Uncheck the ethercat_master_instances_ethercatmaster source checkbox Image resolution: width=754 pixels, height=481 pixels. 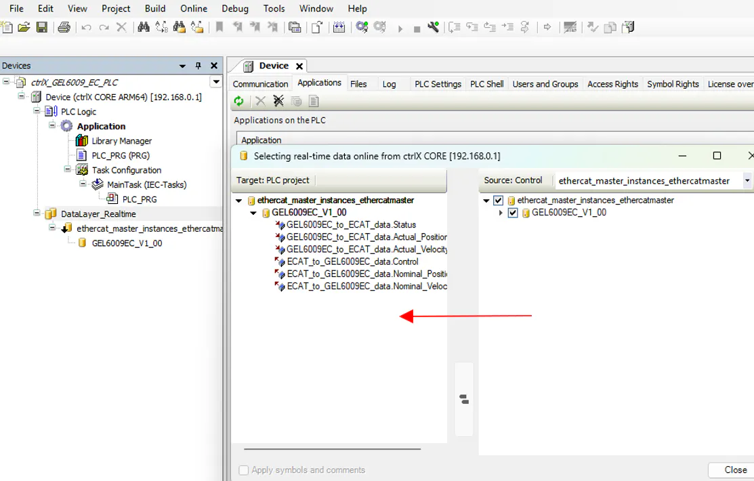click(499, 201)
